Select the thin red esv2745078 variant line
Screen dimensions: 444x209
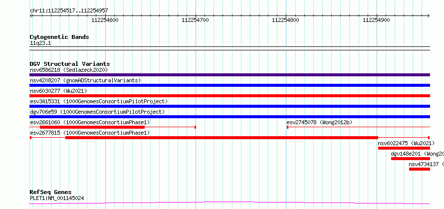(359, 127)
